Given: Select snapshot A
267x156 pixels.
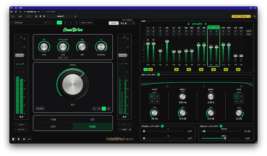Looking at the screenshot, I should [59, 23].
